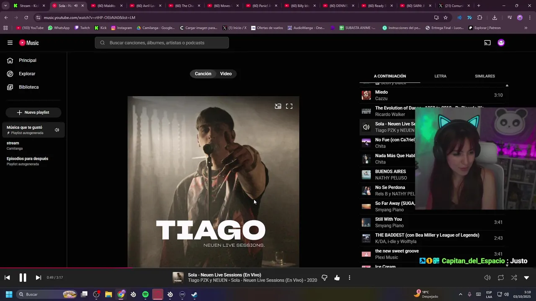Viewport: 536px width, 301px height.
Task: Click the Nueva playlist button
Action: pos(33,112)
